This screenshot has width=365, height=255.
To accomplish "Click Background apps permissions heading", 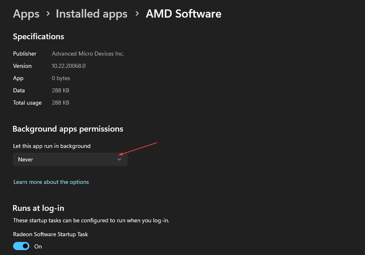I will (x=68, y=129).
